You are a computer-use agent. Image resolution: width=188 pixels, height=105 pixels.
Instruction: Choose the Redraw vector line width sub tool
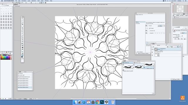(128, 71)
